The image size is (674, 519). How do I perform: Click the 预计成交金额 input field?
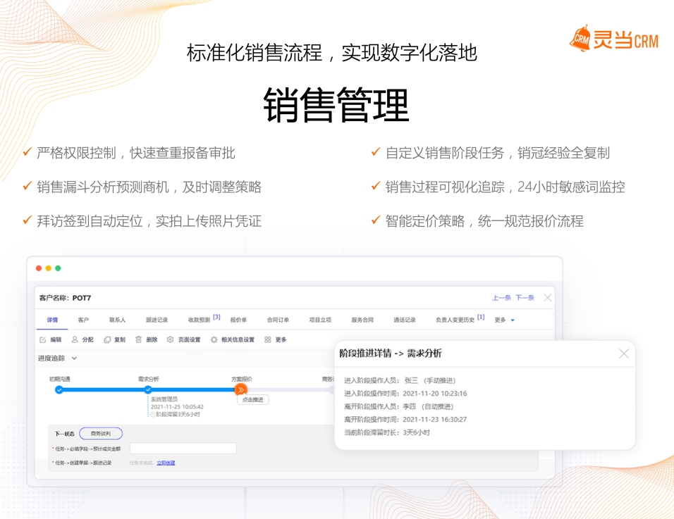pyautogui.click(x=183, y=449)
